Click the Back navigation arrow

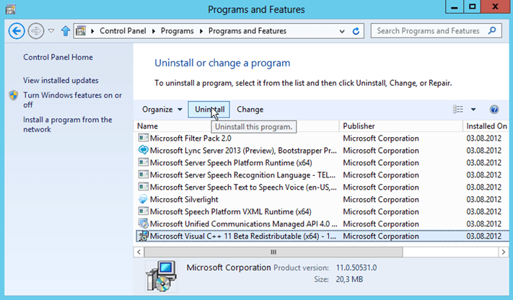17,31
